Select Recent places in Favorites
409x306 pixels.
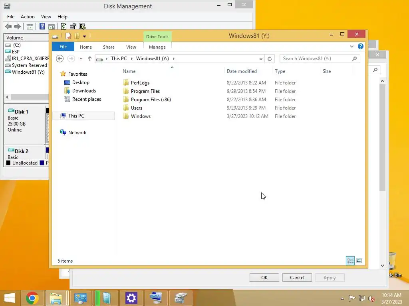click(x=86, y=99)
